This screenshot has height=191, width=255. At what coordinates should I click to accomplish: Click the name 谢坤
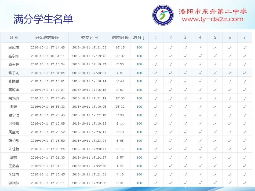14,107
